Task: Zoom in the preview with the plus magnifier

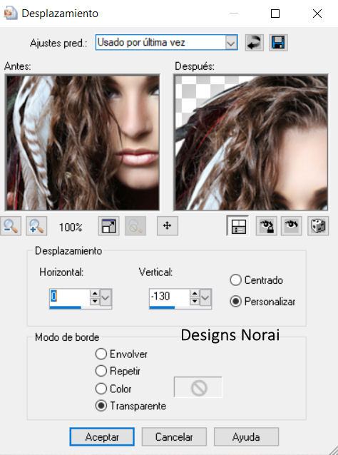Action: [36, 226]
